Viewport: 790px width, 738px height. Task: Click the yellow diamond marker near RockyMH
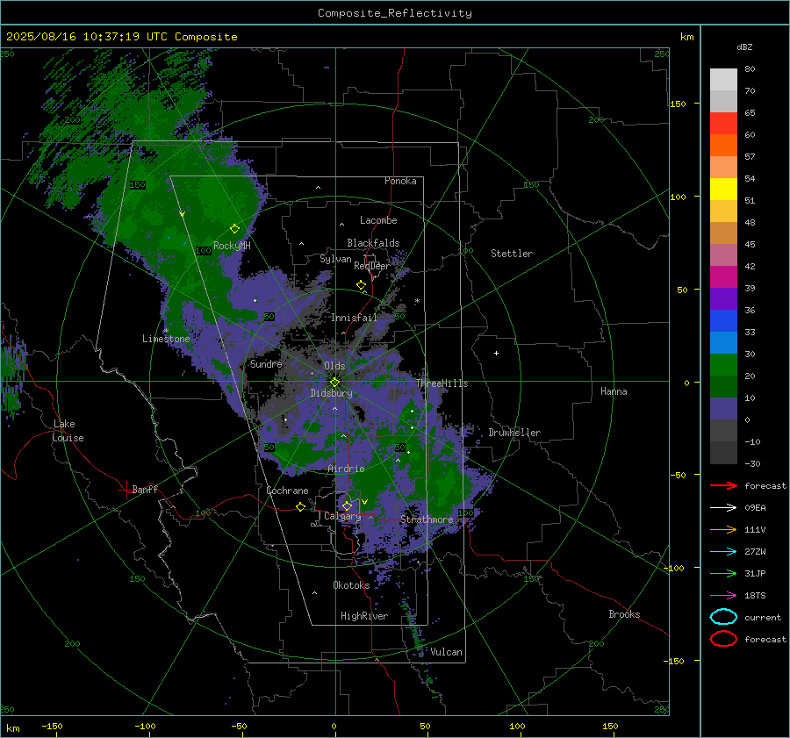click(x=234, y=229)
